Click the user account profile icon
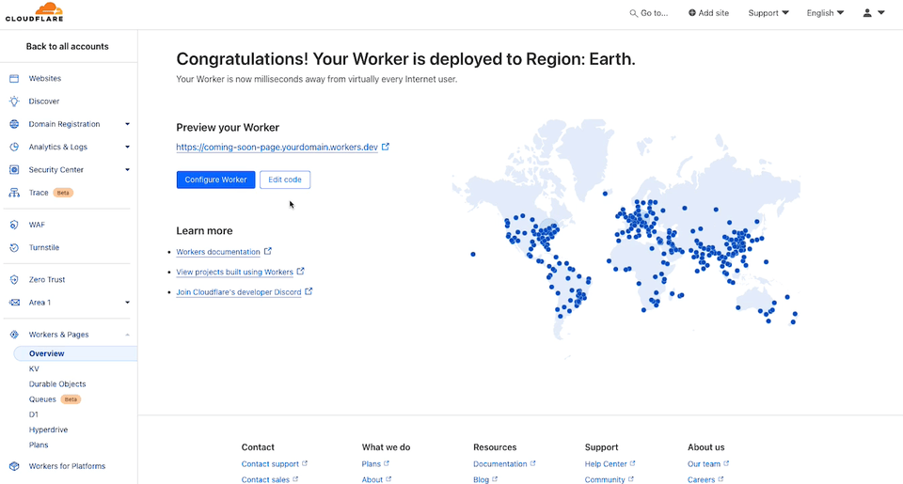 867,12
